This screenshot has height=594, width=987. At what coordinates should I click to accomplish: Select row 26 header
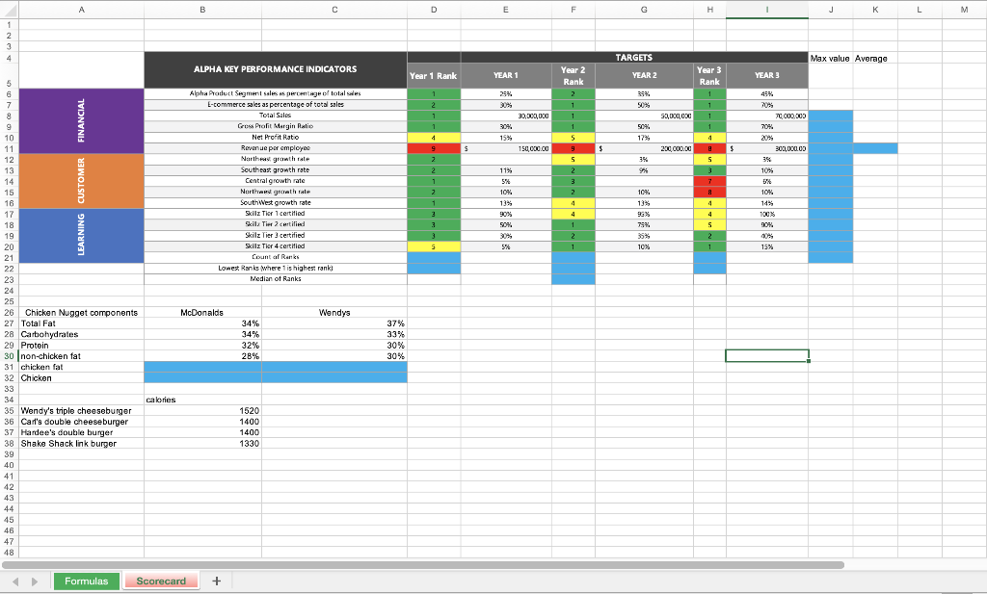(8, 312)
